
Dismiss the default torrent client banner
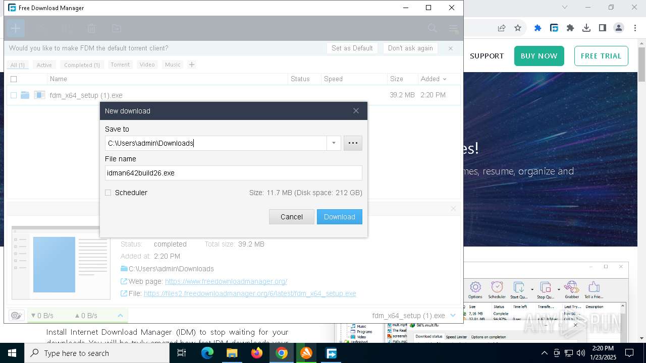tap(451, 48)
